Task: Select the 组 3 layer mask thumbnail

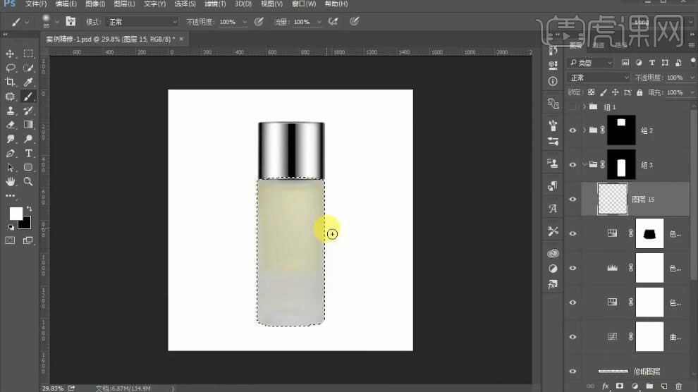Action: click(x=621, y=165)
